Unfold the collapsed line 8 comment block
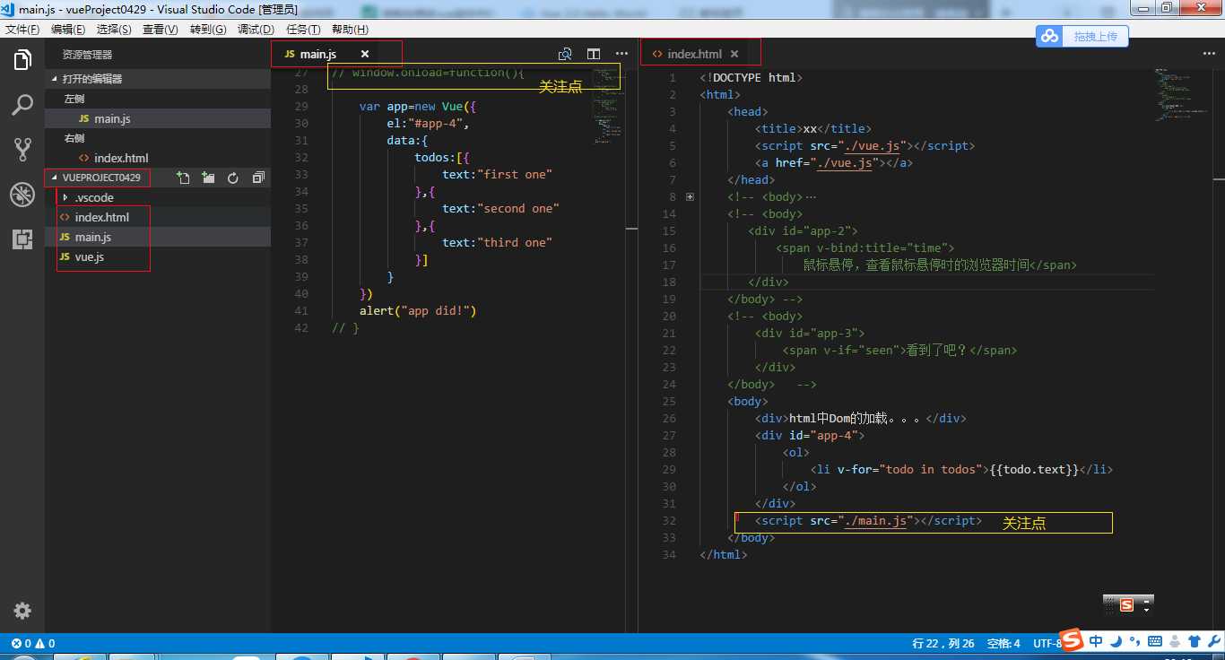This screenshot has width=1225, height=660. tap(690, 196)
